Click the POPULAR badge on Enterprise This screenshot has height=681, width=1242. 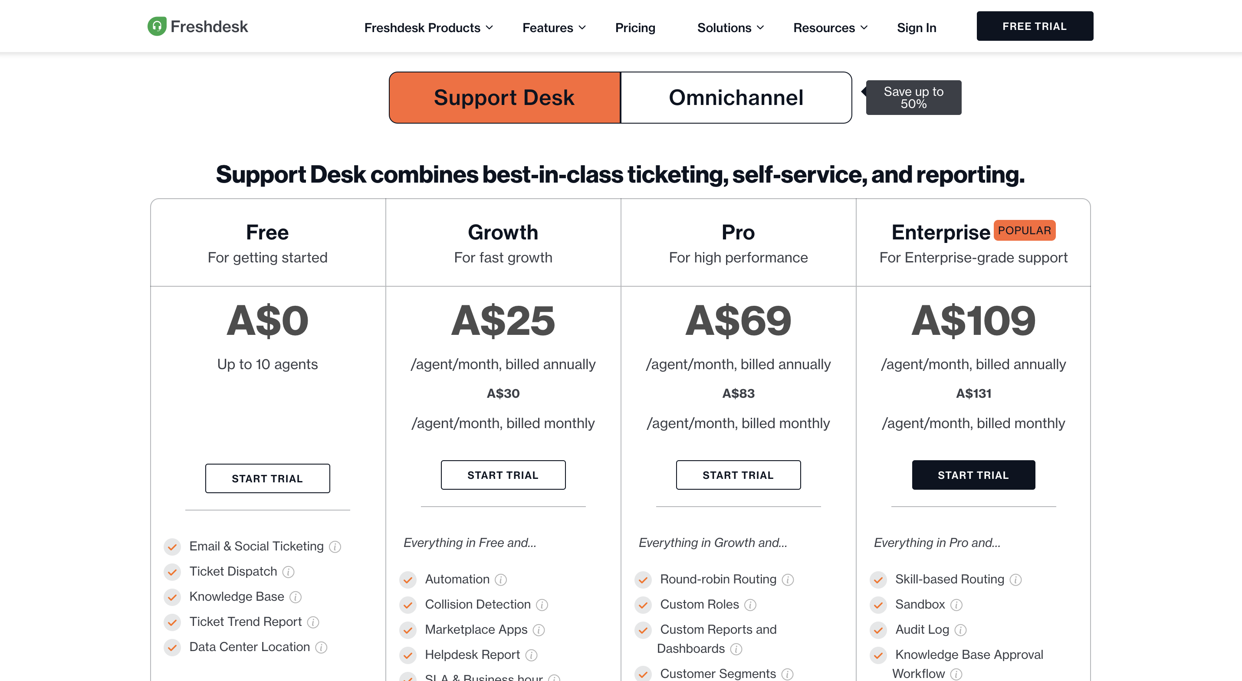(x=1025, y=230)
